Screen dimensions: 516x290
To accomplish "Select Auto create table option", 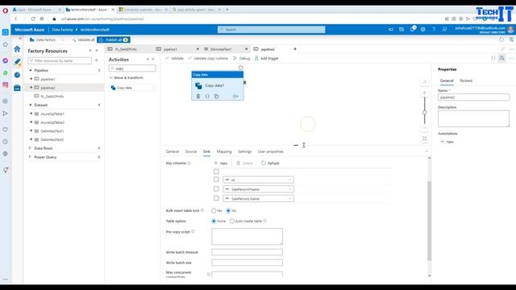I will tap(232, 221).
